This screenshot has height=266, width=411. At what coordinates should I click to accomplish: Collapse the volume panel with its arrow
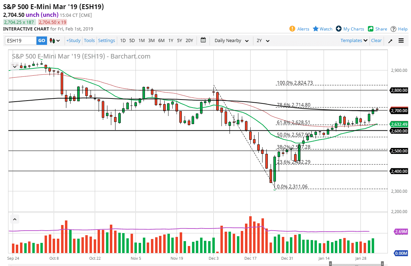click(x=14, y=219)
